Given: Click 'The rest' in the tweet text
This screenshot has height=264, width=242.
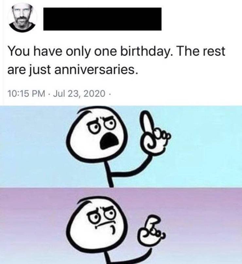Looking at the screenshot, I should 201,51.
